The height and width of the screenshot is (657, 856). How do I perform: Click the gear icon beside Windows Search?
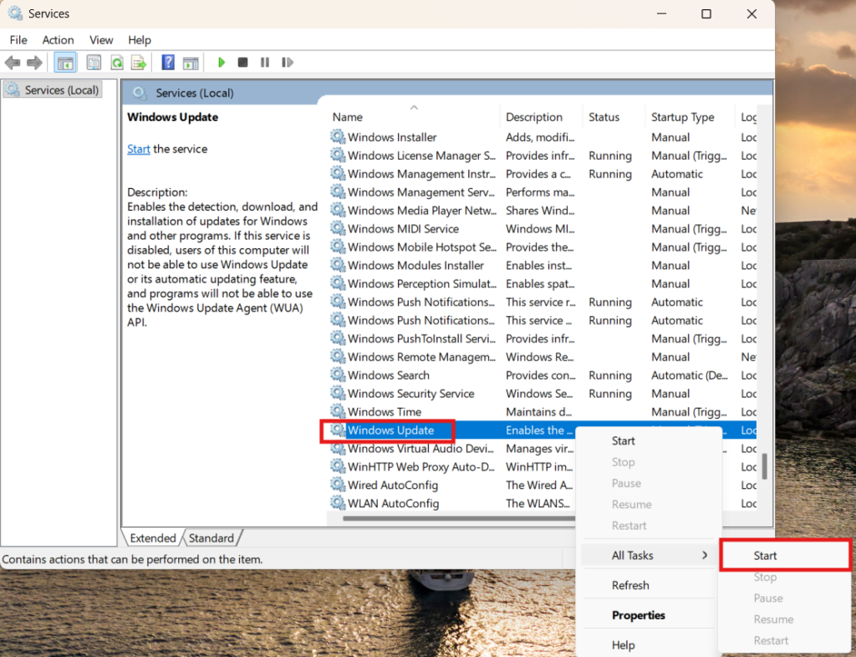338,374
